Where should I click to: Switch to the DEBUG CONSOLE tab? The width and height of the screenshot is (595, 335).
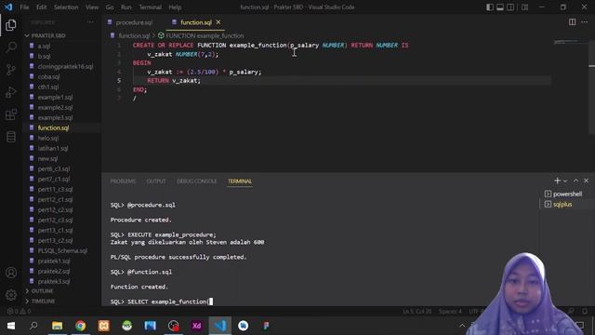[x=196, y=181]
